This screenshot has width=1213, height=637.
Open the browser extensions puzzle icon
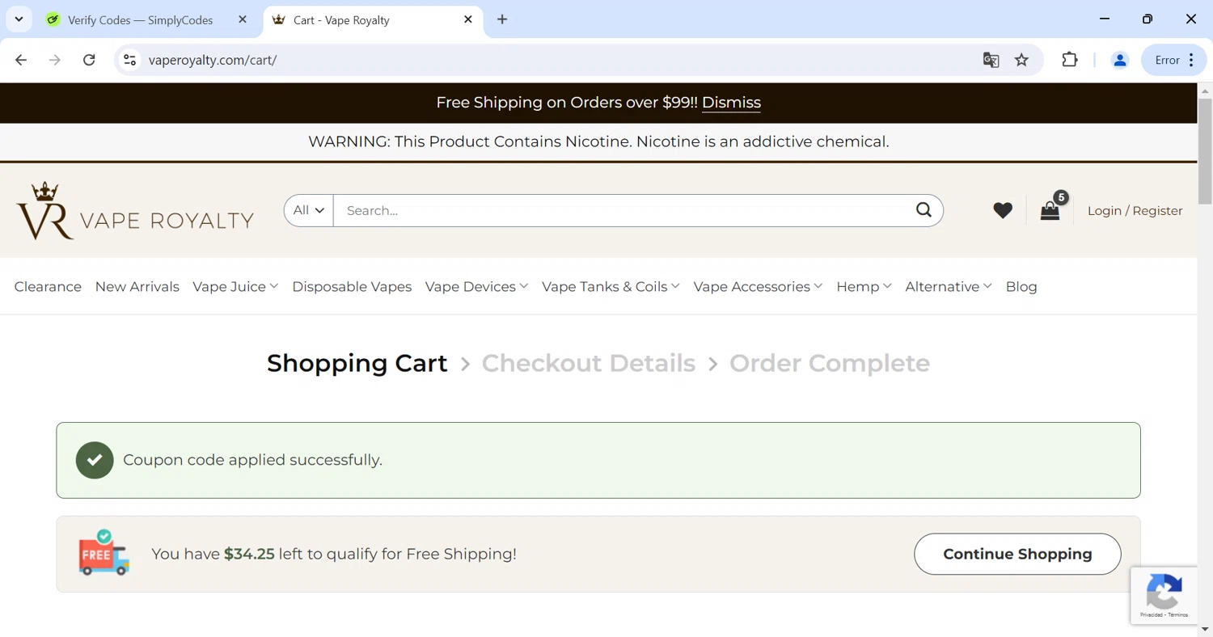(x=1070, y=60)
